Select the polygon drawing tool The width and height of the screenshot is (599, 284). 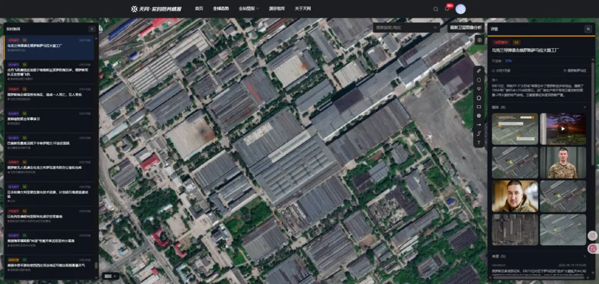pos(479,98)
